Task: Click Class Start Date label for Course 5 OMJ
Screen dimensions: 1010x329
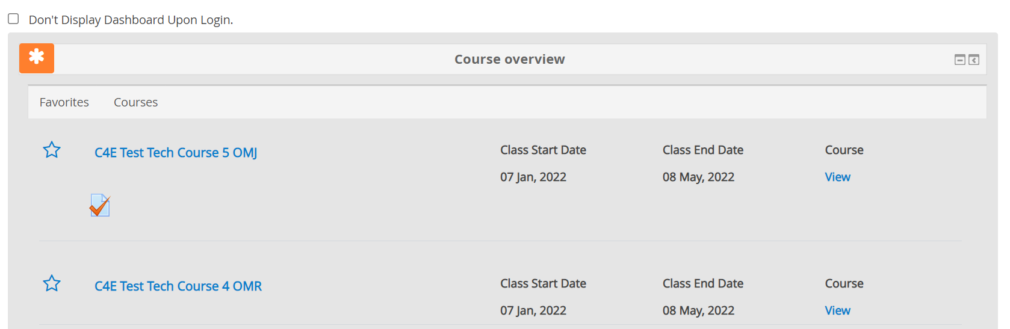Action: click(x=543, y=150)
